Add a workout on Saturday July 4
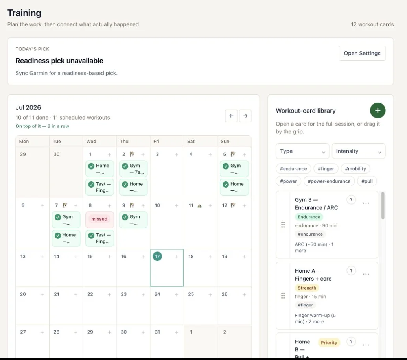The image size is (407, 360). click(210, 155)
